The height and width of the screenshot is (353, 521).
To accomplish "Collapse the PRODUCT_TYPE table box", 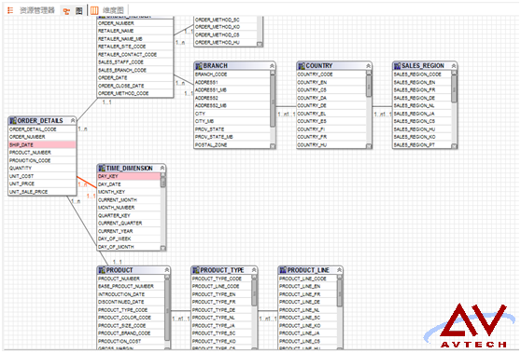I will tap(254, 270).
